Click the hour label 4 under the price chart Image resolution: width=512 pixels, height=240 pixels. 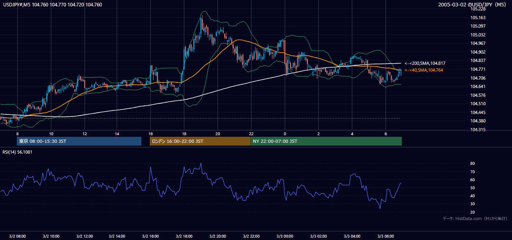(352, 134)
